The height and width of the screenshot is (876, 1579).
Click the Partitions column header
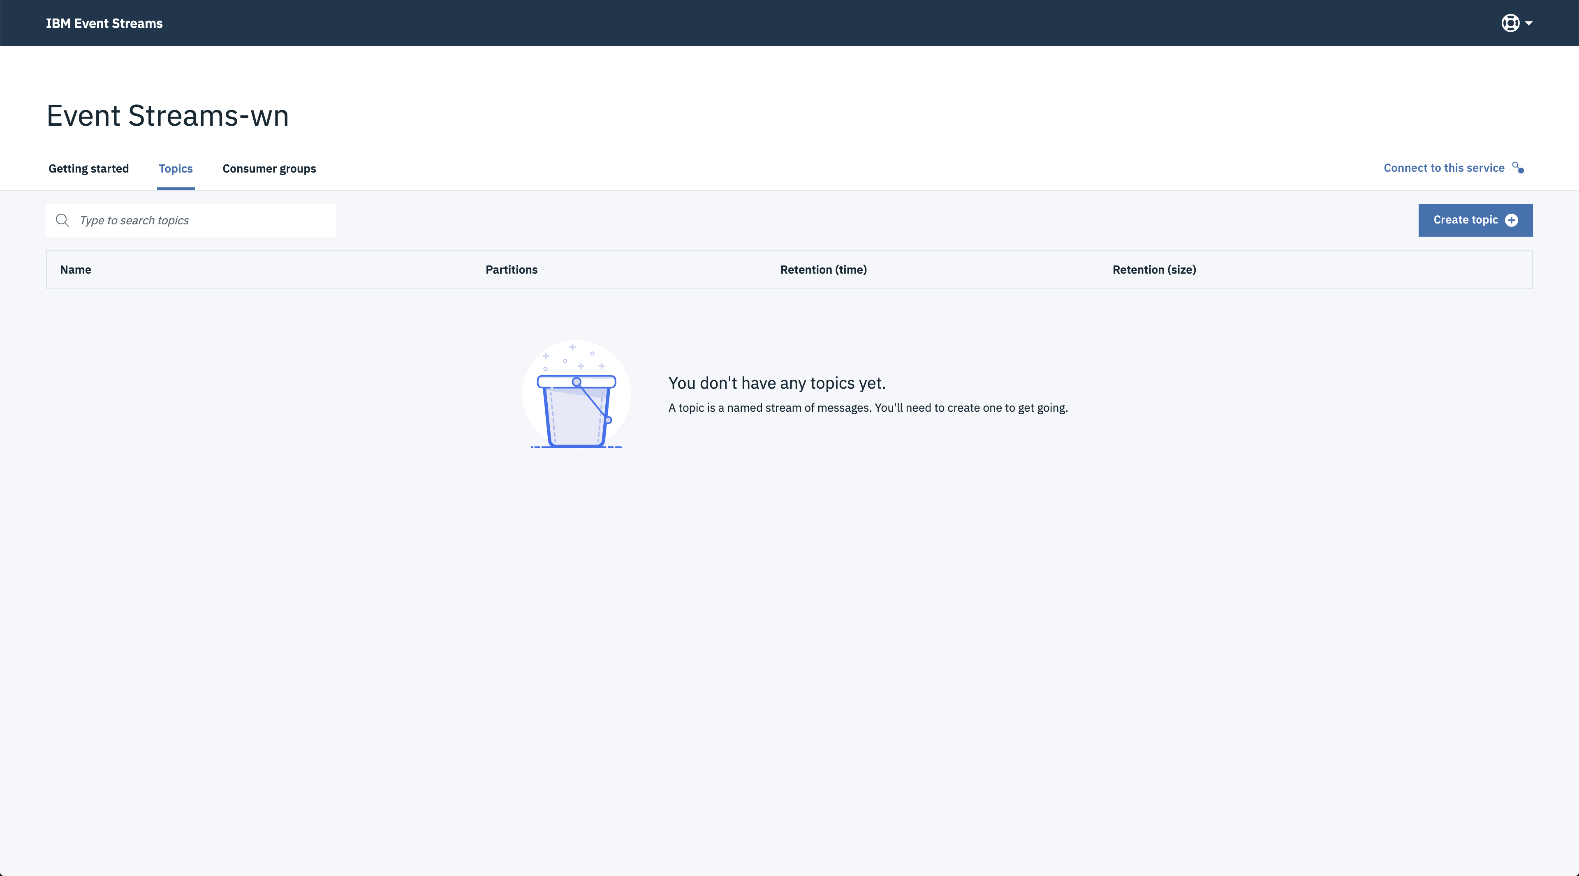(x=511, y=270)
